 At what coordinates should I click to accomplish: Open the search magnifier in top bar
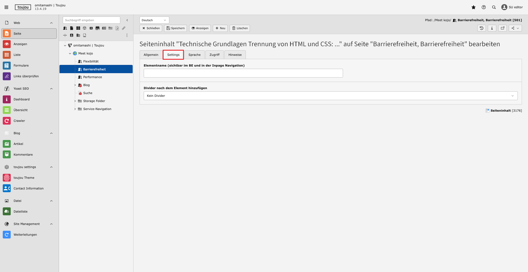tap(494, 7)
